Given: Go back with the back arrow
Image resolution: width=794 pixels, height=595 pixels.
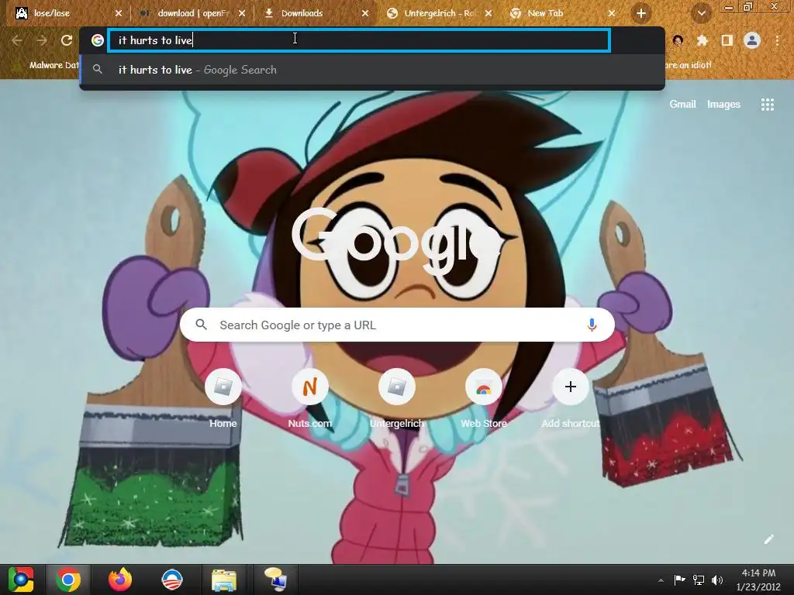Looking at the screenshot, I should coord(17,40).
